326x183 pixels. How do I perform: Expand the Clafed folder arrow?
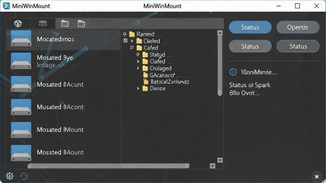(138, 61)
